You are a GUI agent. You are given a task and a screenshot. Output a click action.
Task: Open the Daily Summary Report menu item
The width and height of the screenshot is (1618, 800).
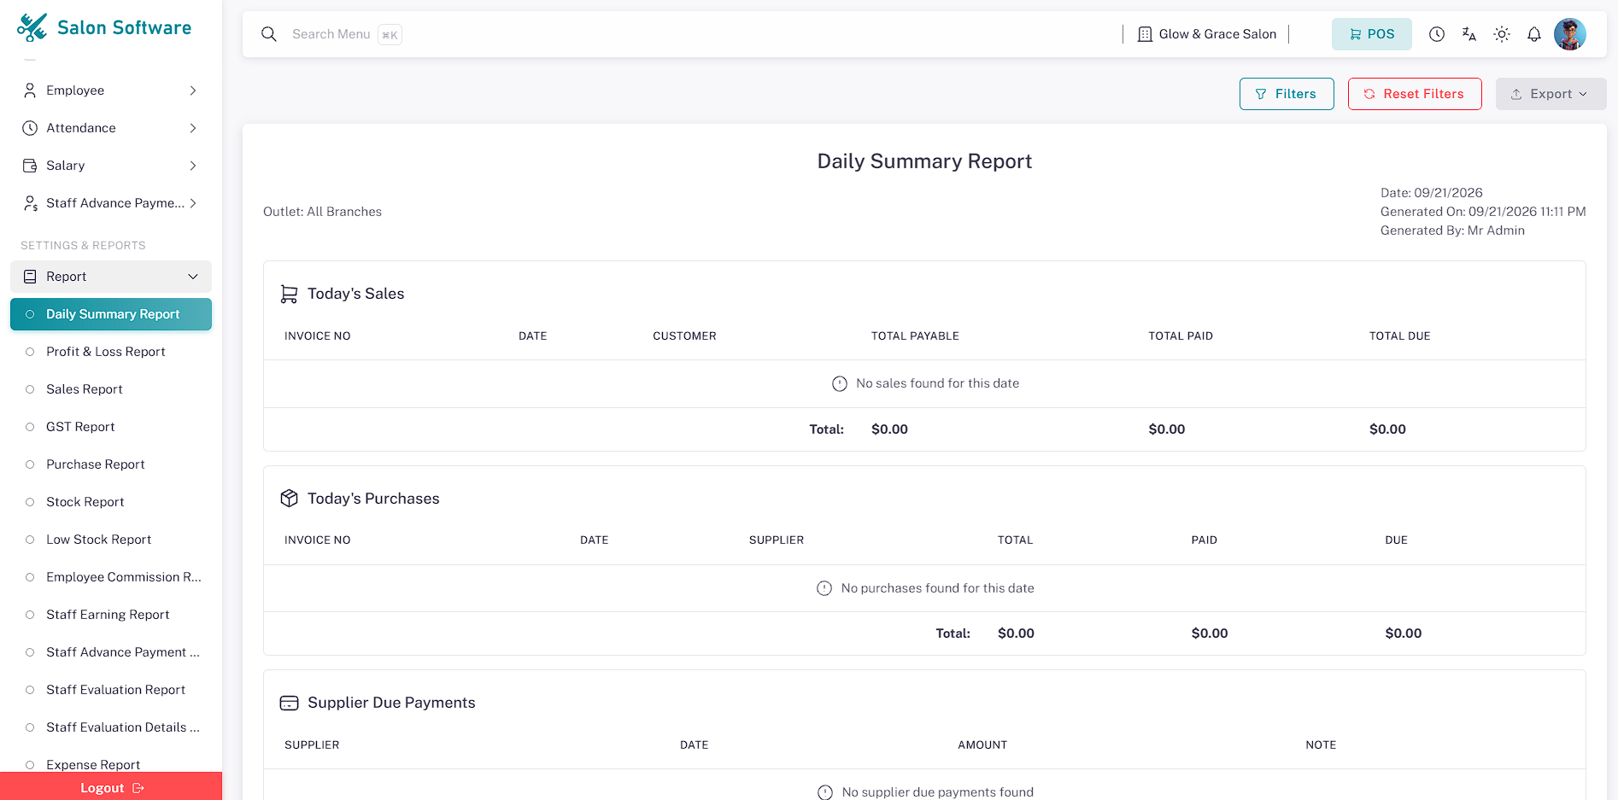pyautogui.click(x=111, y=314)
